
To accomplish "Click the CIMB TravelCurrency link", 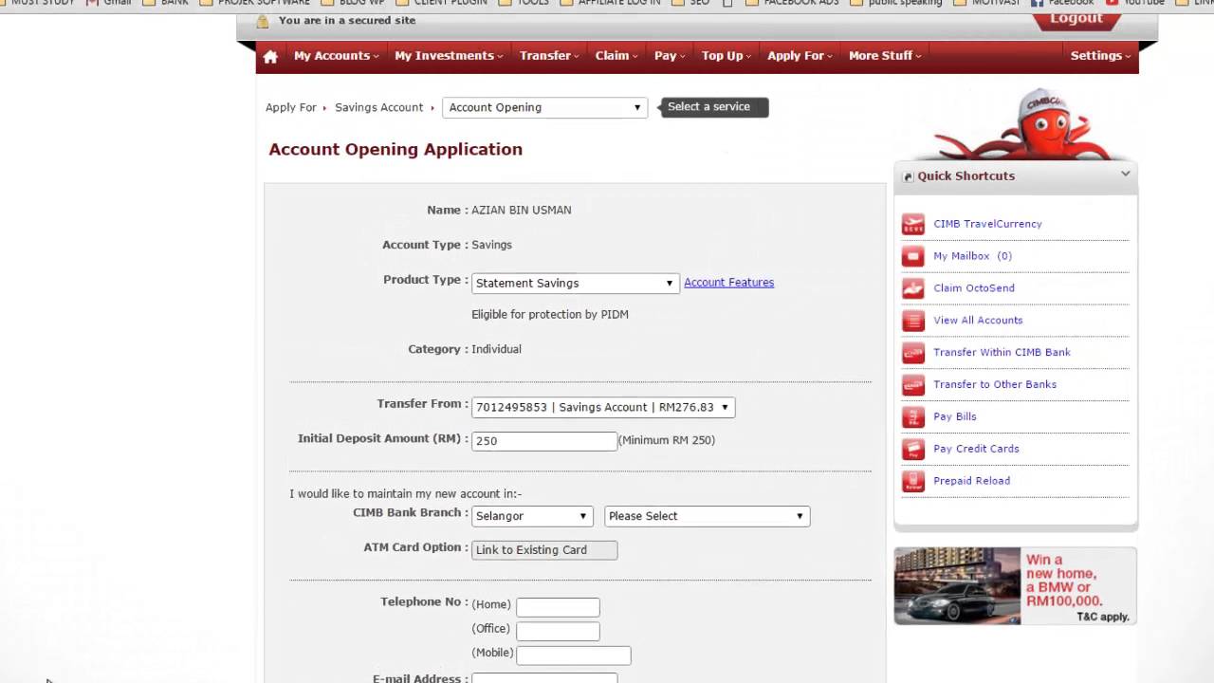I will tap(987, 224).
